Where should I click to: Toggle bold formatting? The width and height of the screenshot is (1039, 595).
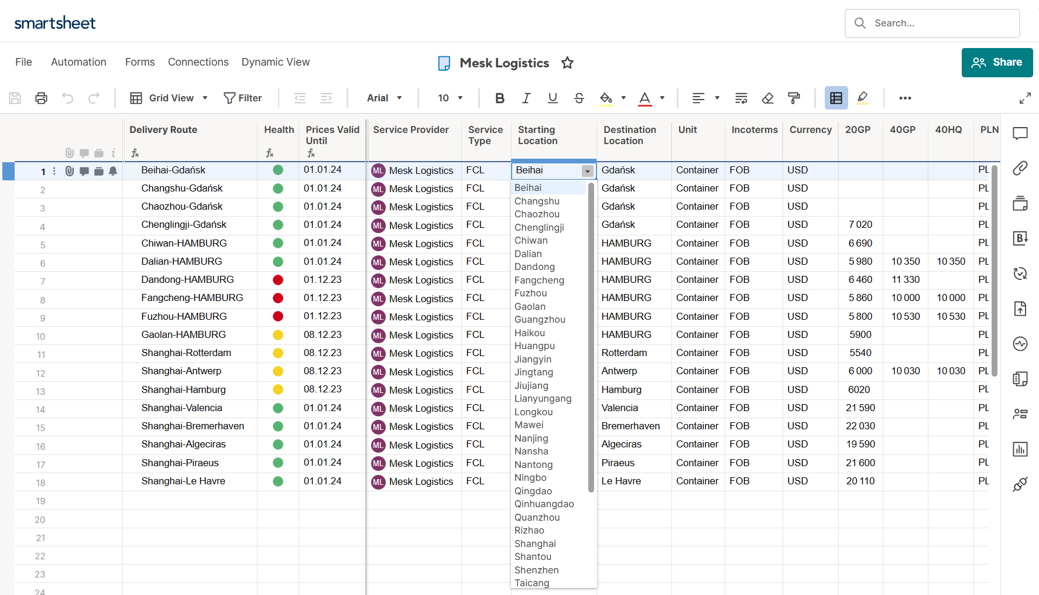(x=499, y=98)
